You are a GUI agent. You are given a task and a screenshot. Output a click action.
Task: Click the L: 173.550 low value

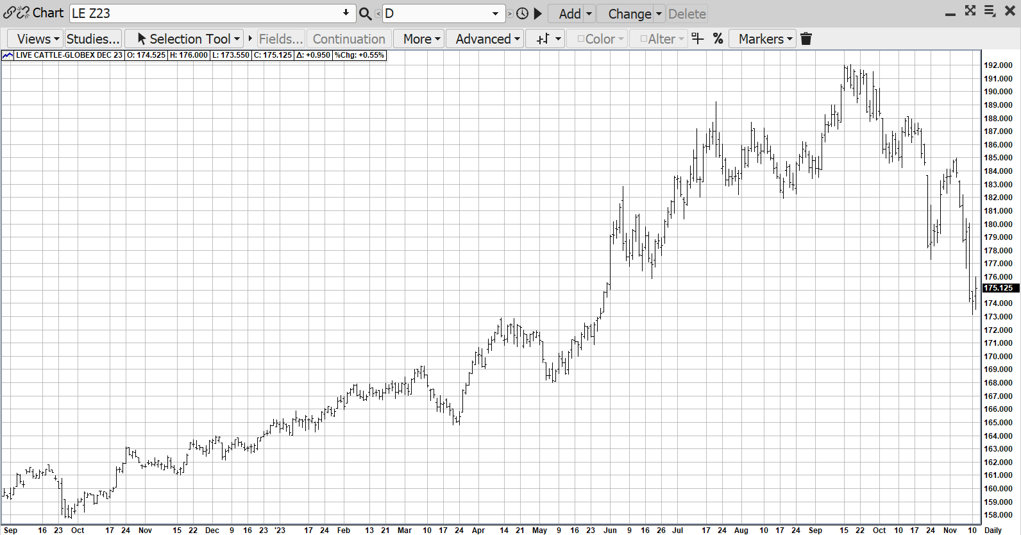[x=231, y=55]
